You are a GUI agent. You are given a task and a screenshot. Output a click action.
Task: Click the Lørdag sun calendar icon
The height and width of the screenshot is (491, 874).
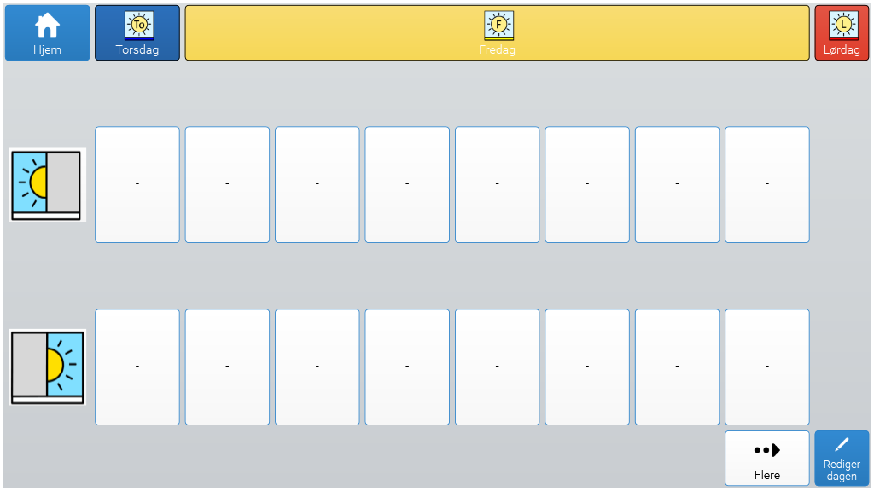tap(843, 26)
